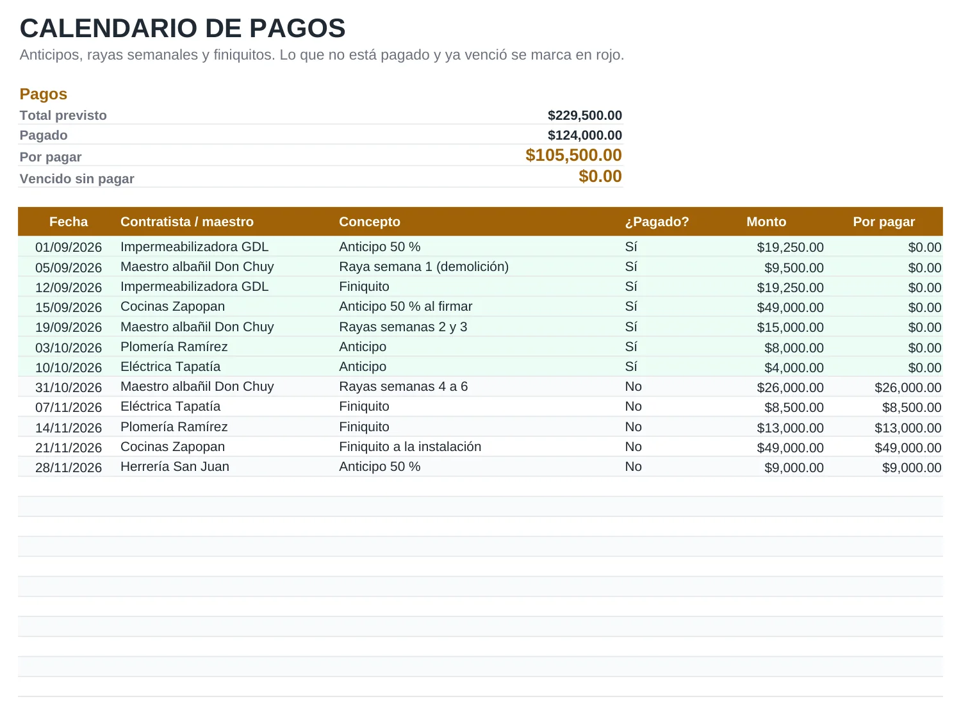The image size is (961, 715).
Task: Click the Concepto column header
Action: [370, 222]
